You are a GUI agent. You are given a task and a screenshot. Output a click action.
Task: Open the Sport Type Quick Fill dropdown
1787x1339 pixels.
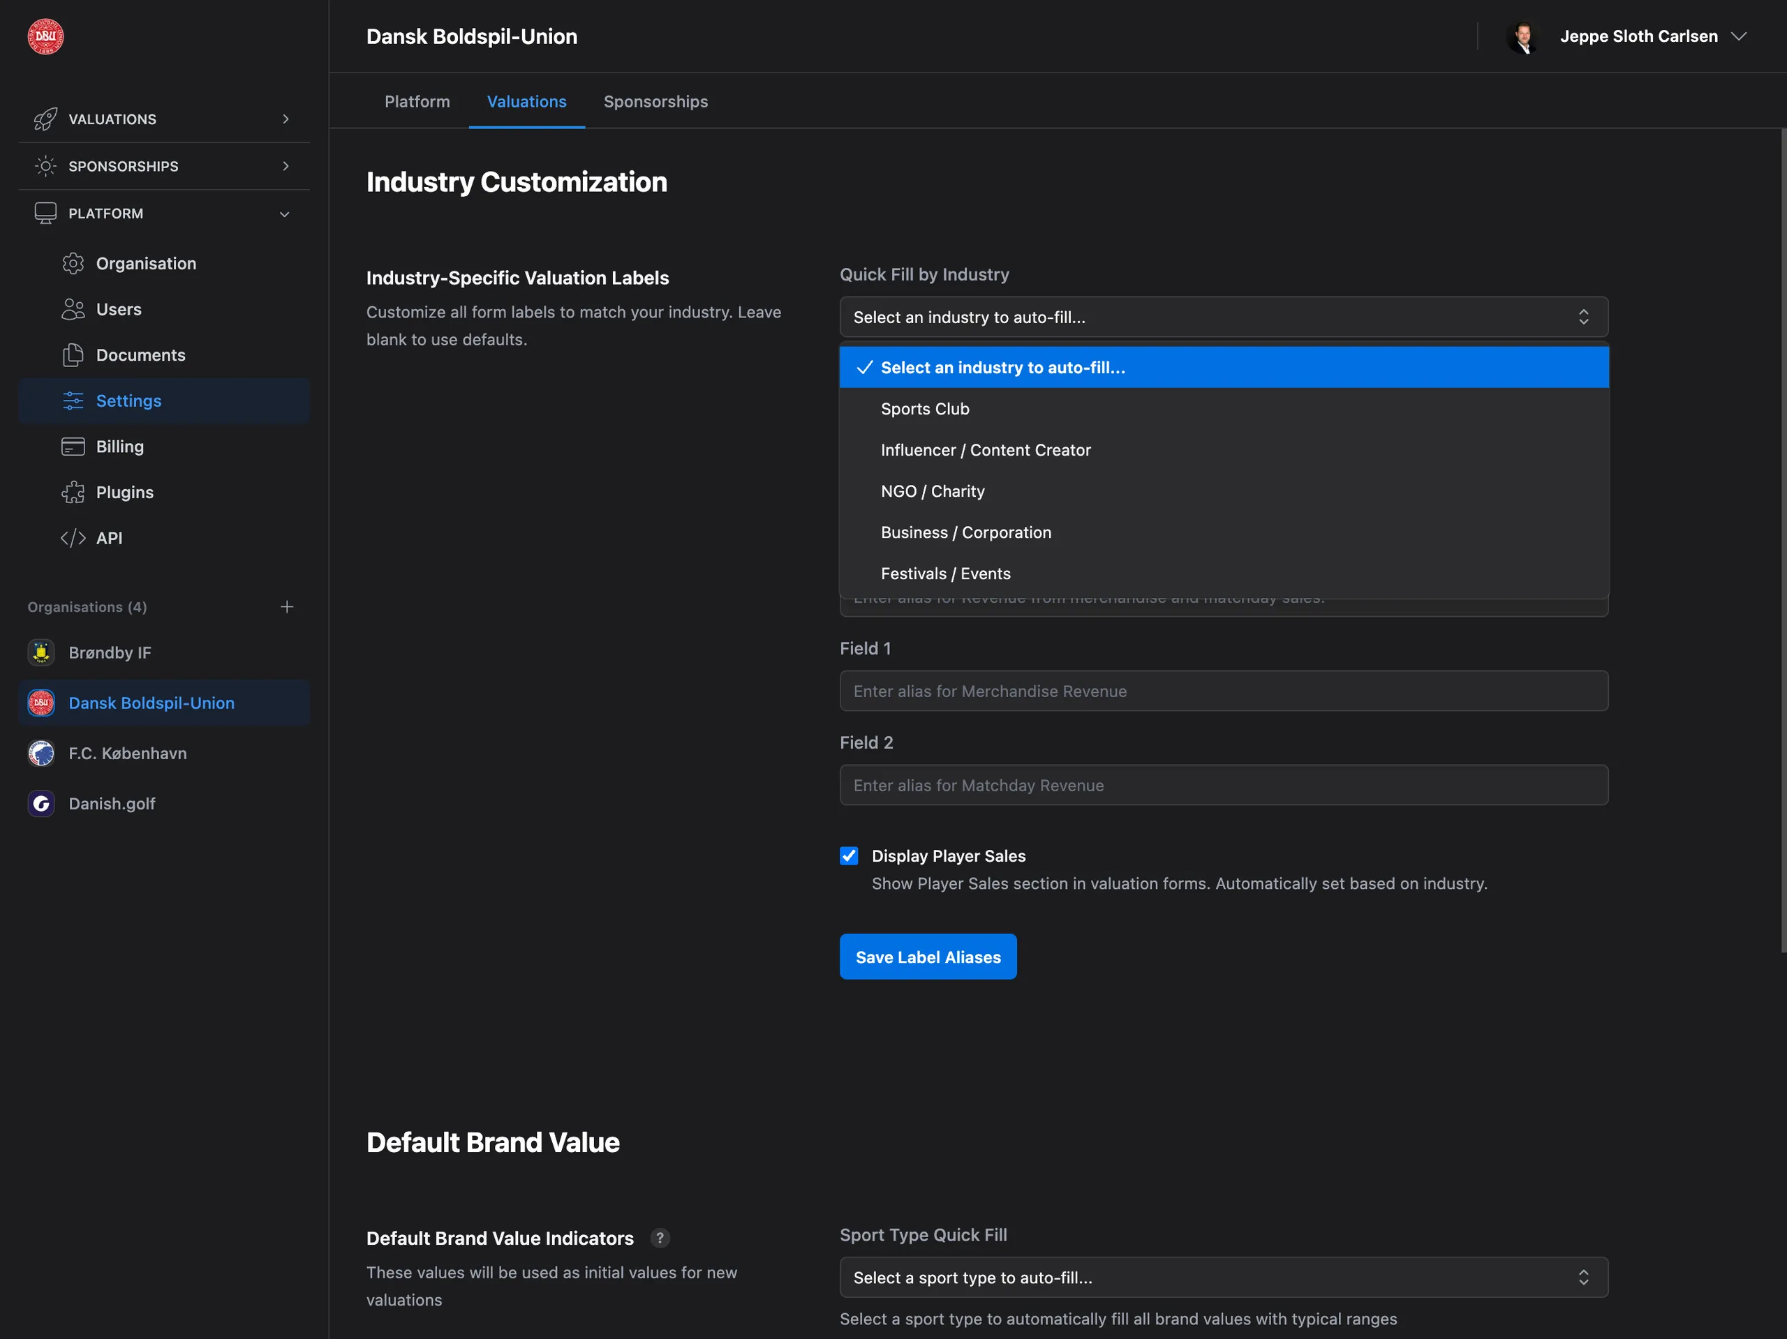point(1224,1278)
